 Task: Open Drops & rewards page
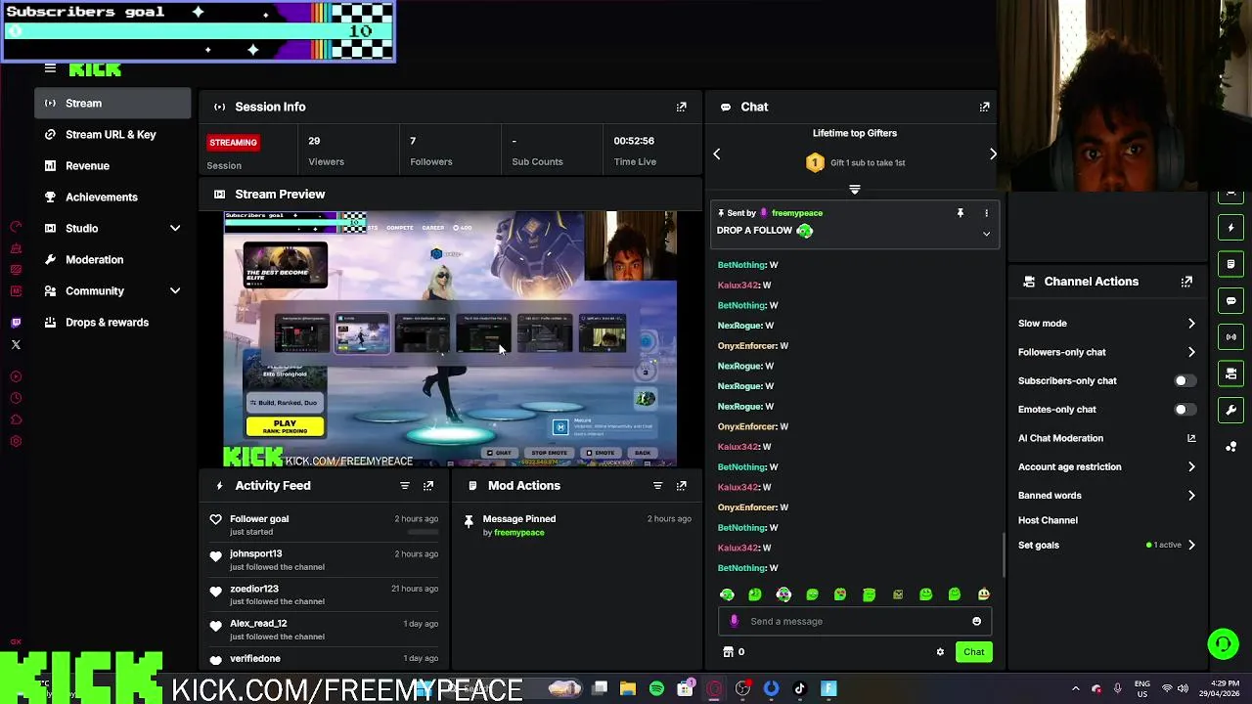[112, 322]
